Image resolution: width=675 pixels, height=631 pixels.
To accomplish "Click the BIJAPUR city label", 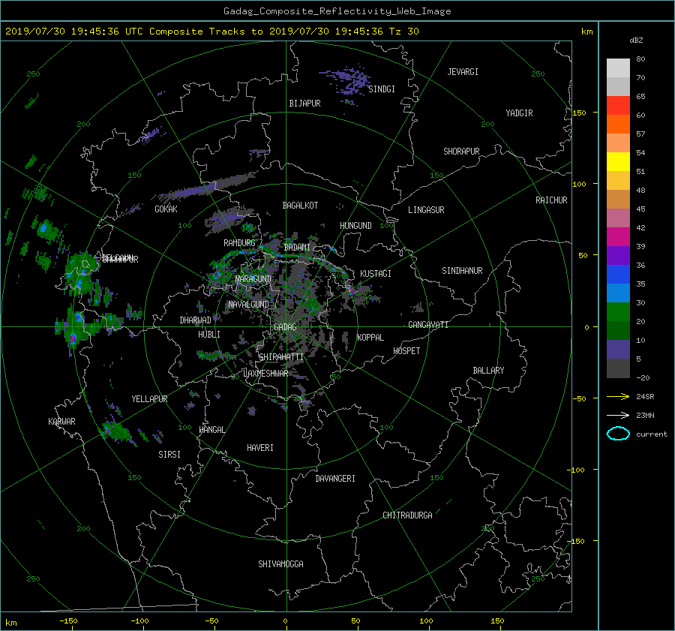I will [304, 104].
